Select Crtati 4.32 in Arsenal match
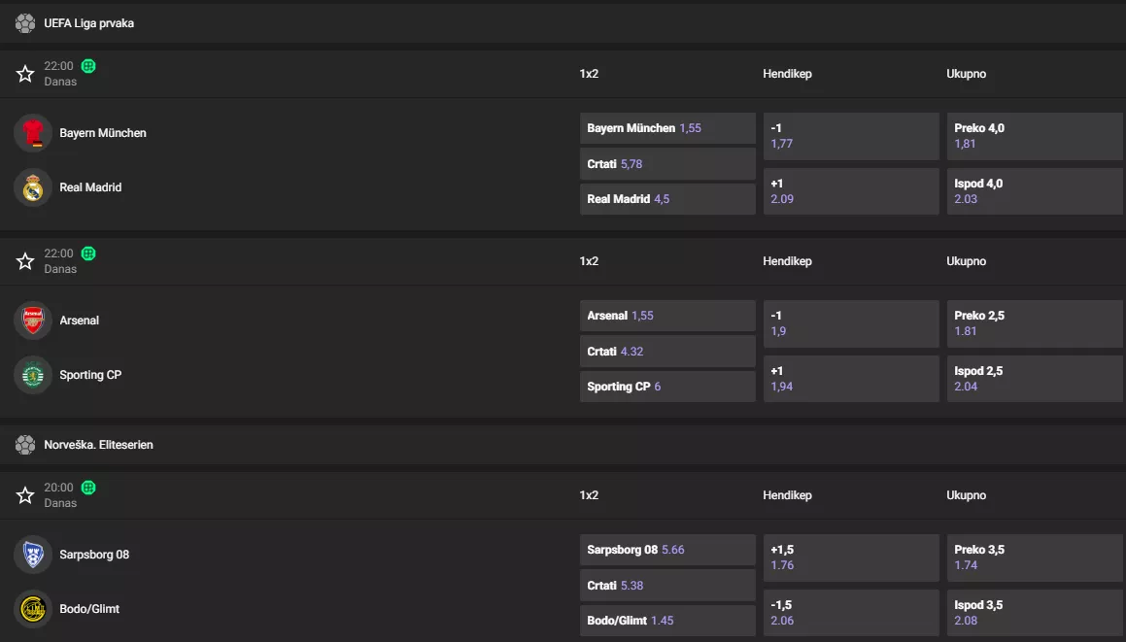Screen dimensions: 1126x642 click(x=666, y=352)
